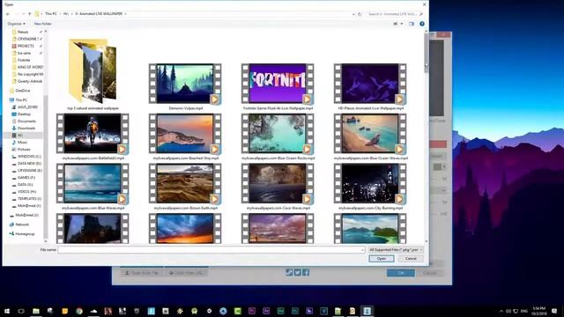Viewport: 564px width, 317px height.
Task: Click OK in the background wallpaper window
Action: coord(401,273)
